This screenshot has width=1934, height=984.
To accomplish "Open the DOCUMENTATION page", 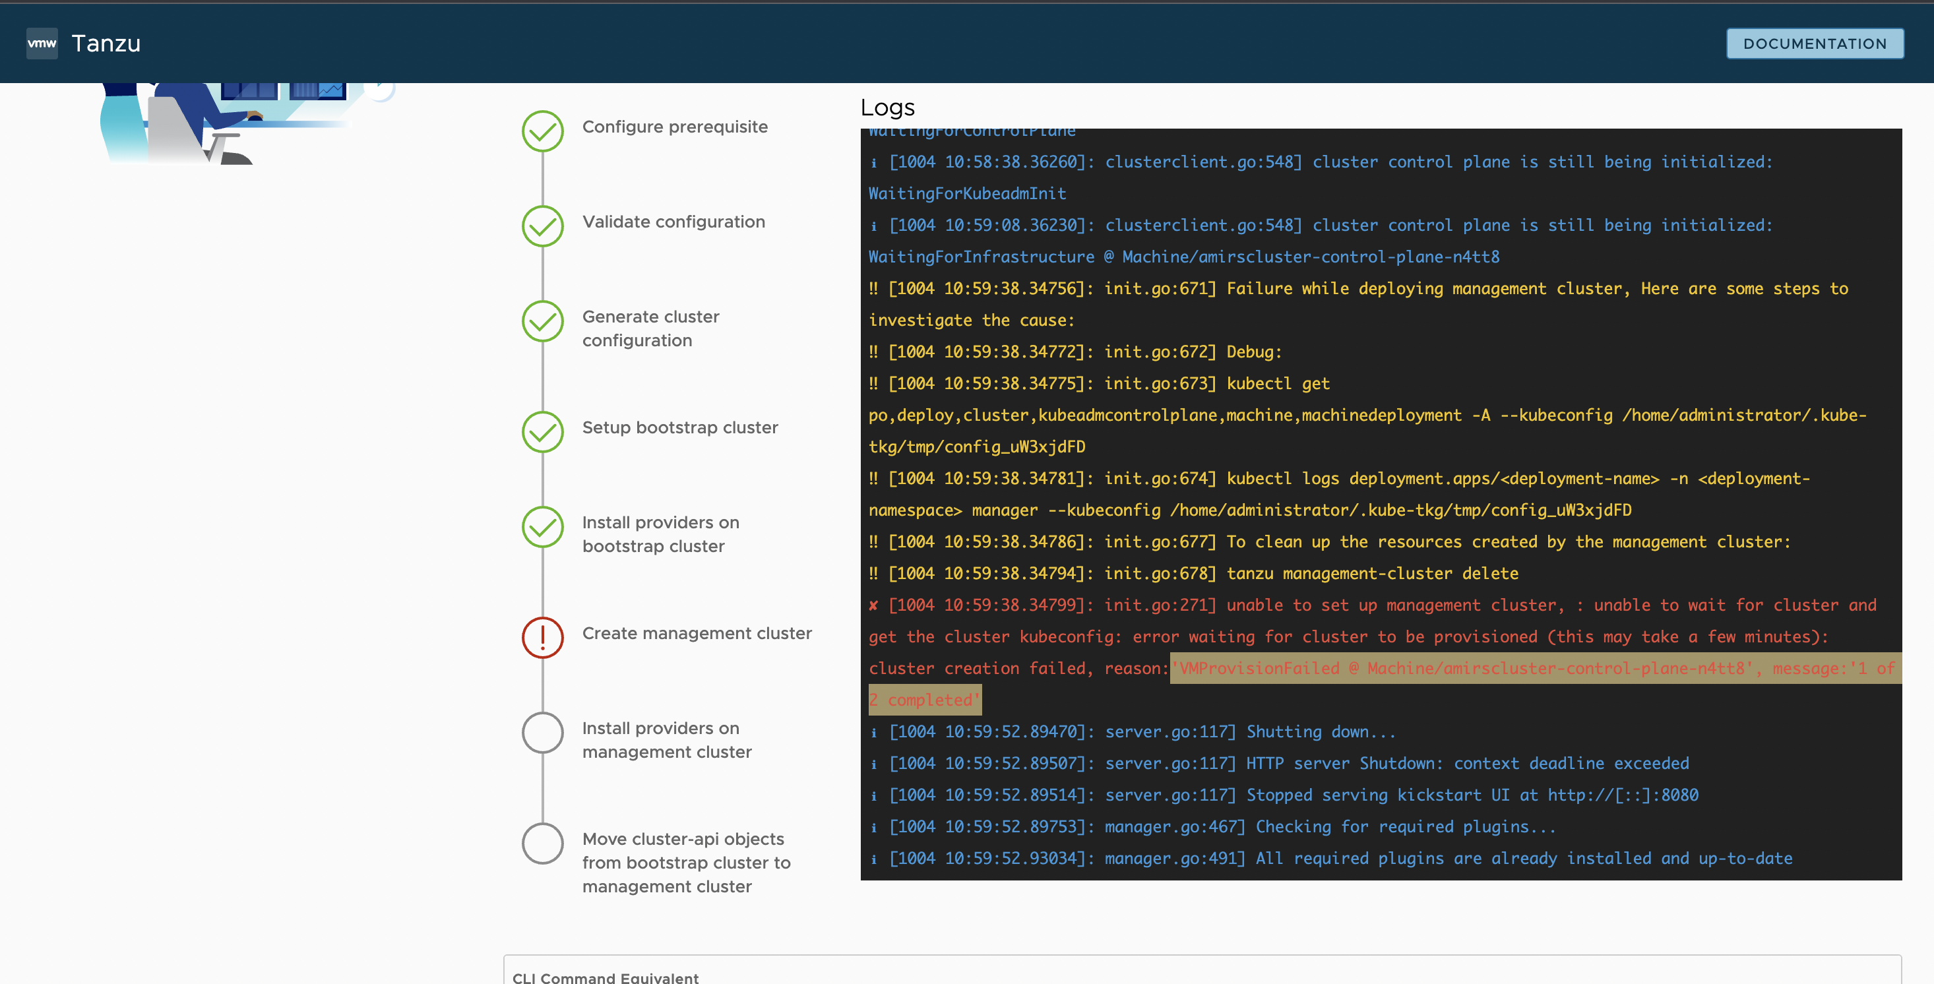I will [x=1815, y=43].
